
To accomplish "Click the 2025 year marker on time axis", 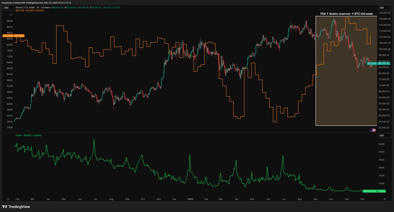I will [x=190, y=199].
